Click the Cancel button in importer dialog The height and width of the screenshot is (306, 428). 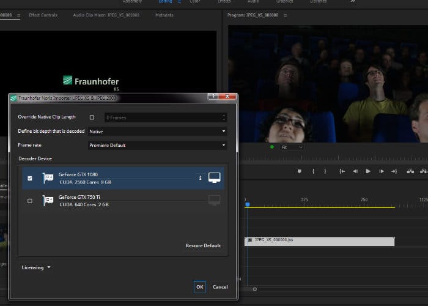(x=220, y=287)
